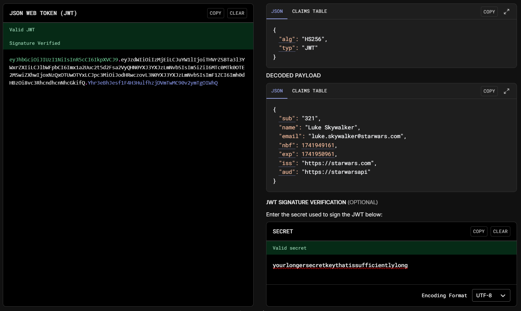Click the JWT Signature Verification heading
521x311 pixels.
(322, 202)
